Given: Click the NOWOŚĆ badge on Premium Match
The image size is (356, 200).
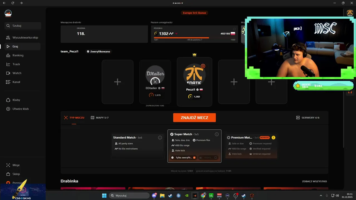Looking at the screenshot, I should [x=265, y=137].
